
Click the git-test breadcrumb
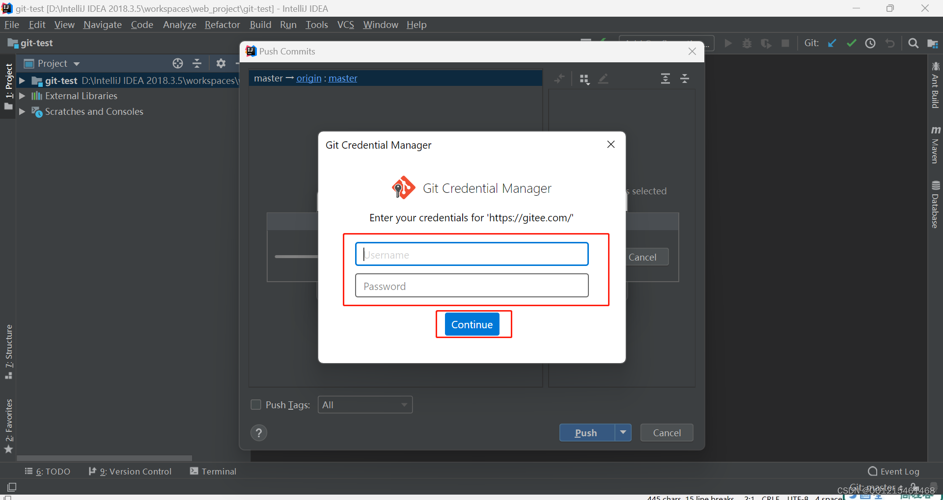pos(30,43)
